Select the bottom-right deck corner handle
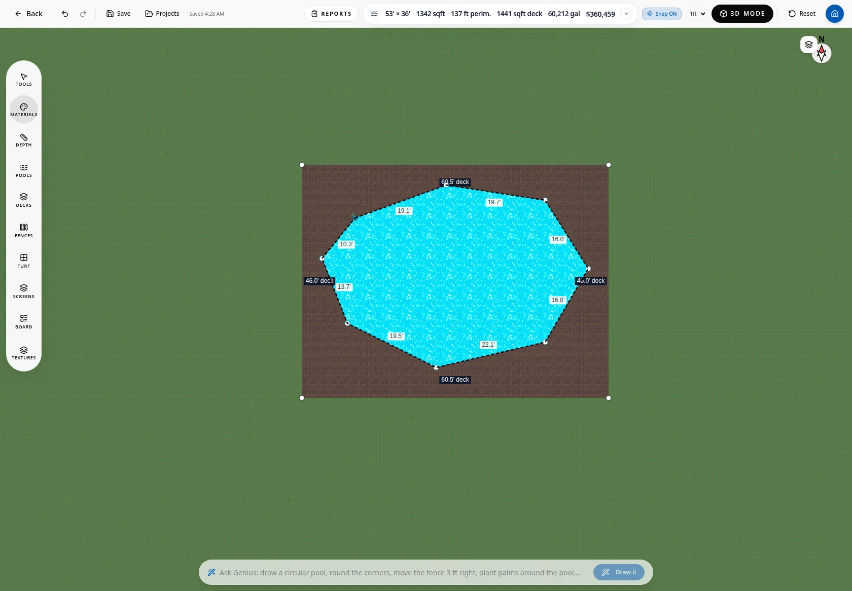Viewport: 852px width, 591px height. (609, 398)
